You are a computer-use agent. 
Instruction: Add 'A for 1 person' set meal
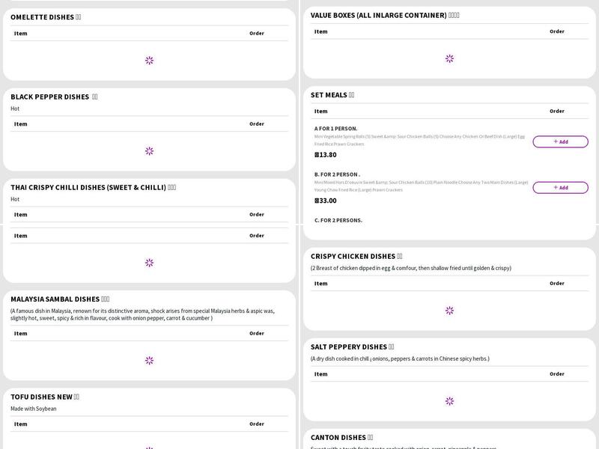pyautogui.click(x=560, y=141)
